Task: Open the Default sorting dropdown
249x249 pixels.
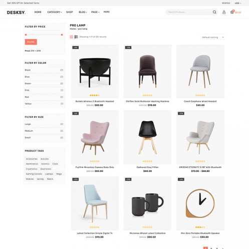Action: click(x=213, y=37)
